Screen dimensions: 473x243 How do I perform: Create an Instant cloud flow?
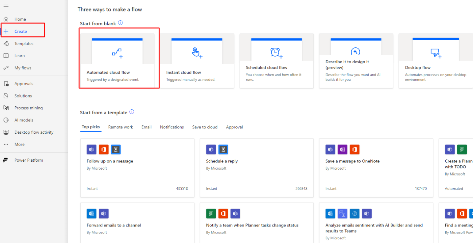(x=197, y=59)
